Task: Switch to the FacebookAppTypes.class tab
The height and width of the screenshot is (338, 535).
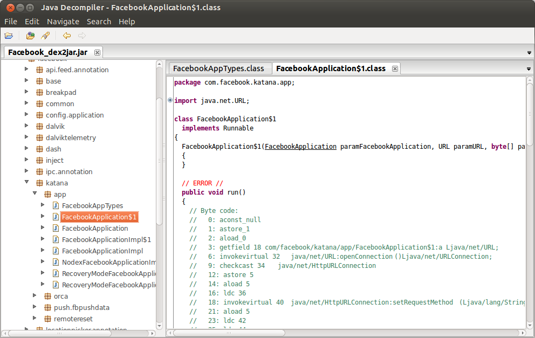Action: 218,68
